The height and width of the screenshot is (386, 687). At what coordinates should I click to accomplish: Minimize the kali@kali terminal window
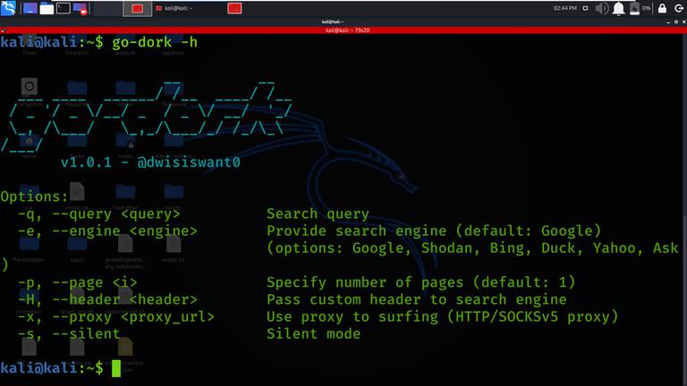coord(668,21)
